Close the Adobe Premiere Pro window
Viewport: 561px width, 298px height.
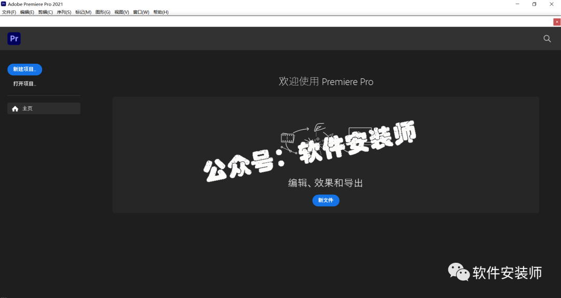551,4
